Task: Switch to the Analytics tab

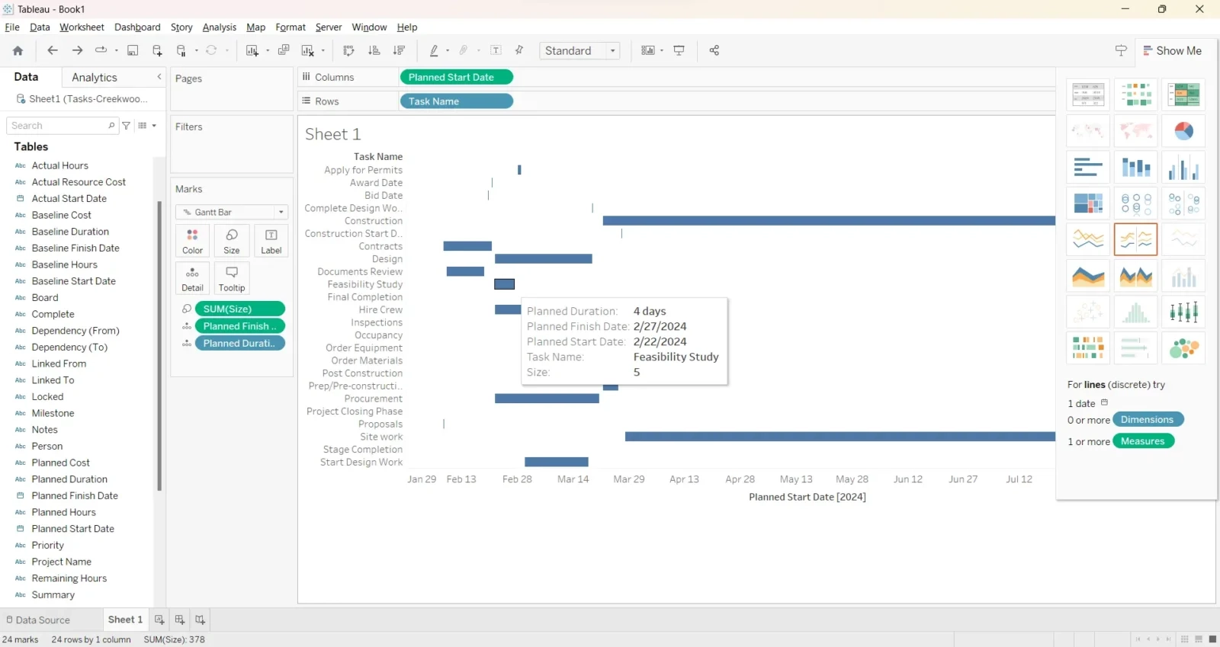Action: (94, 77)
